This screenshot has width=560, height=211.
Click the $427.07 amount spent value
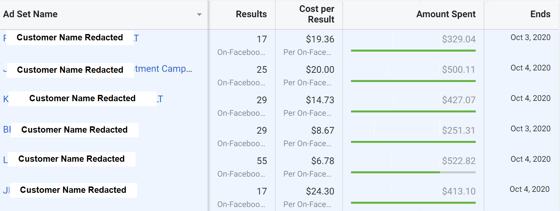pyautogui.click(x=458, y=100)
